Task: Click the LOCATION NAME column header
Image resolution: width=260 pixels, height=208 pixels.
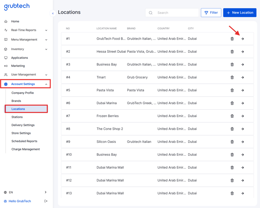Action: (107, 28)
